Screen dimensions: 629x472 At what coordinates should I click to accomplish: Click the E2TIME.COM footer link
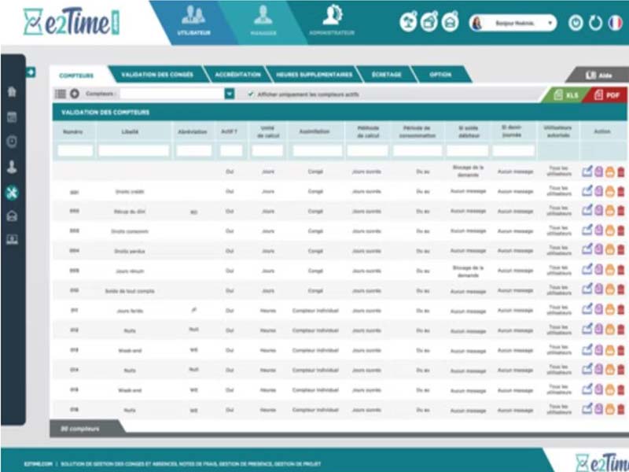[x=38, y=464]
